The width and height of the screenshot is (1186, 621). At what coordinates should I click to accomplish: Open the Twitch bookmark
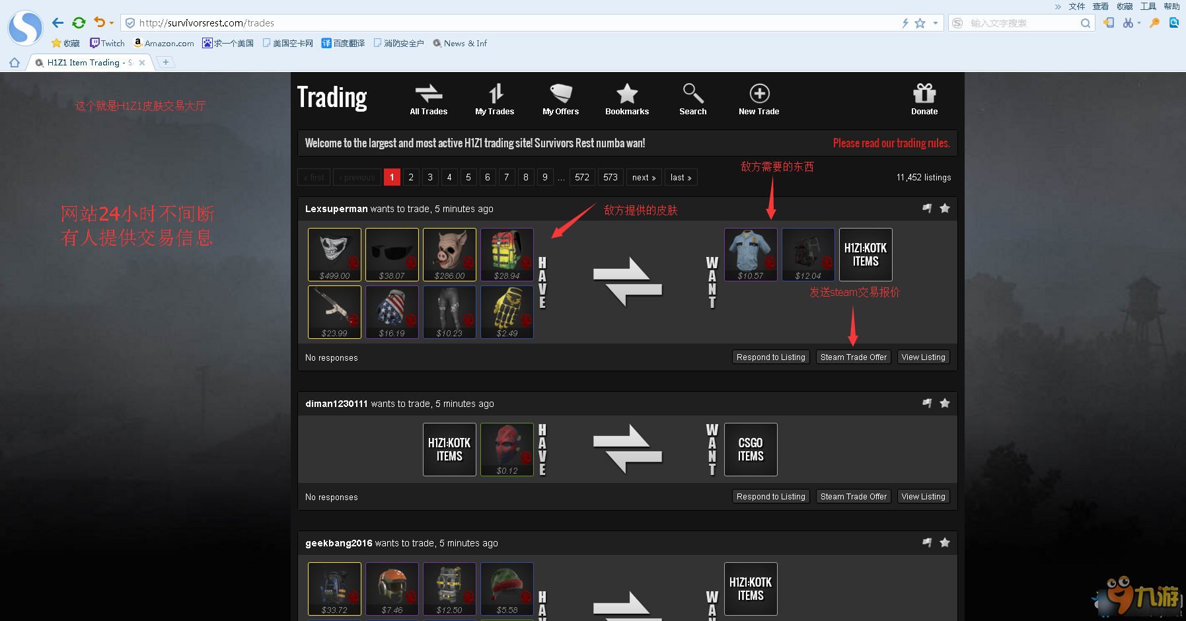(107, 44)
